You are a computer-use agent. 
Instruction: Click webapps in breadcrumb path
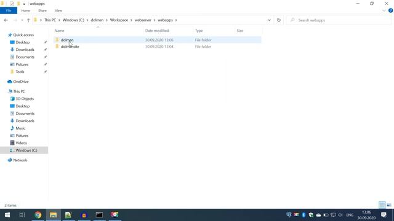pos(165,20)
